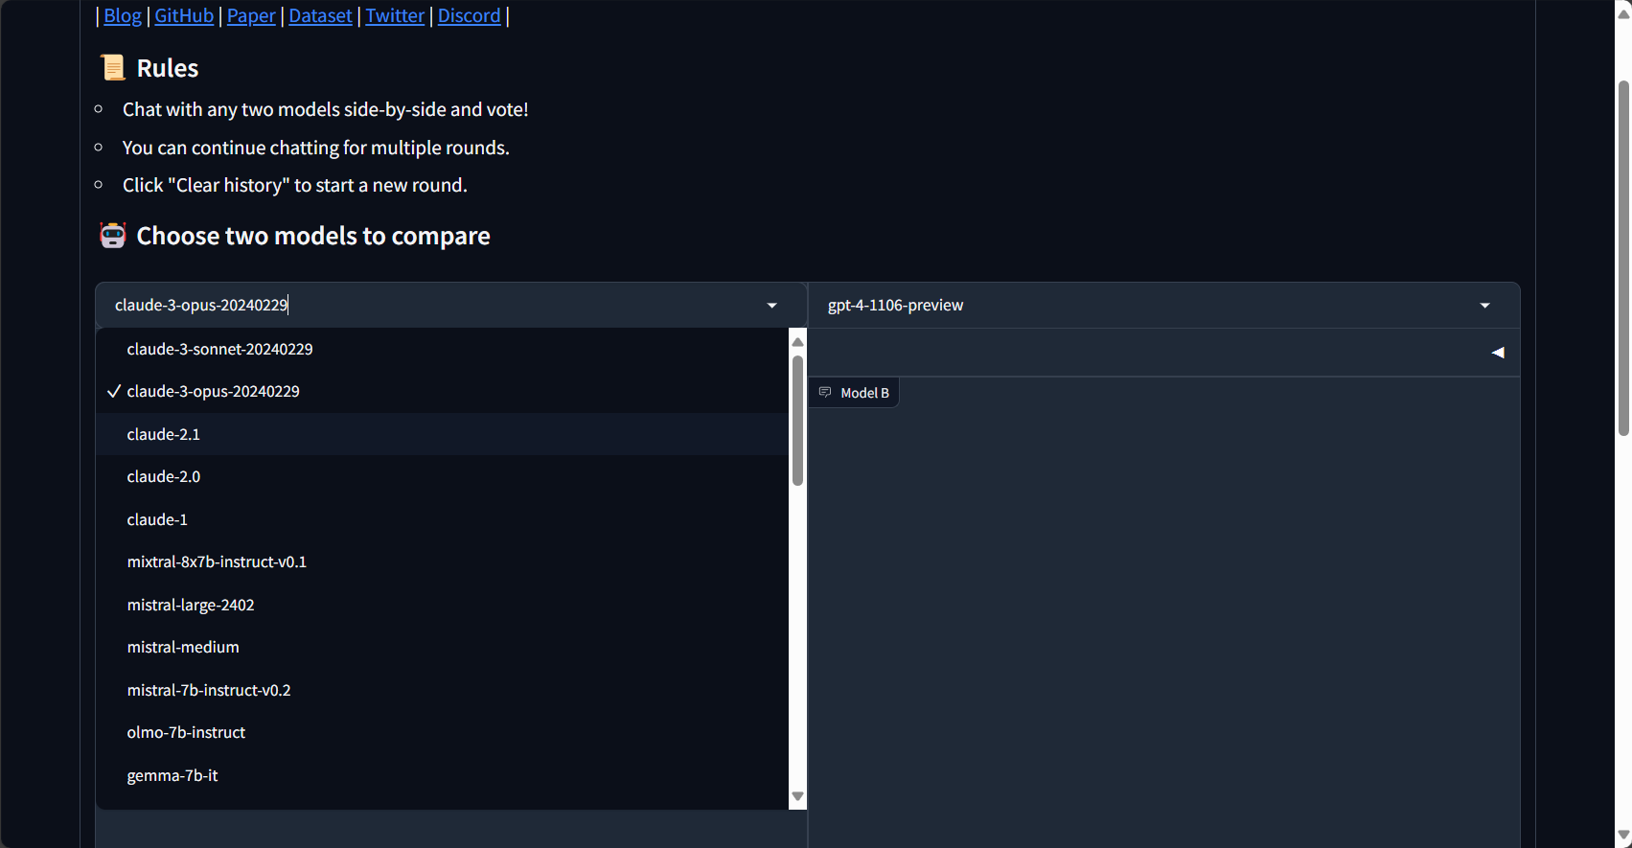Click the Rules heading
1632x848 pixels.
pyautogui.click(x=168, y=68)
